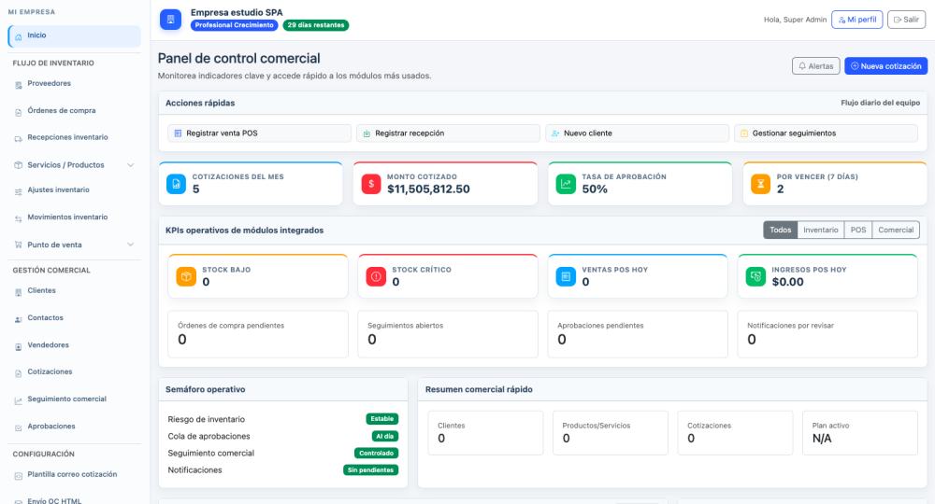Click the green Tasa de aprobación chart icon
The width and height of the screenshot is (935, 504).
566,184
